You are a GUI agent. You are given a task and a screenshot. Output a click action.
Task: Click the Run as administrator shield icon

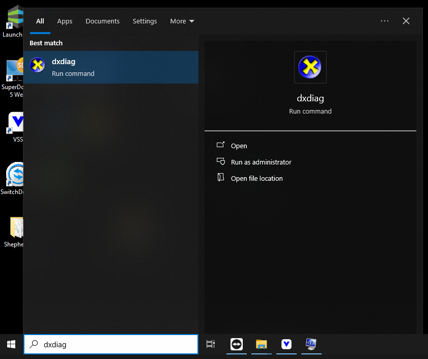pyautogui.click(x=221, y=161)
